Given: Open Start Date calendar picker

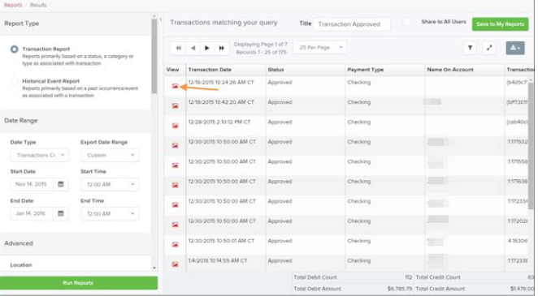Looking at the screenshot, I should click(61, 184).
